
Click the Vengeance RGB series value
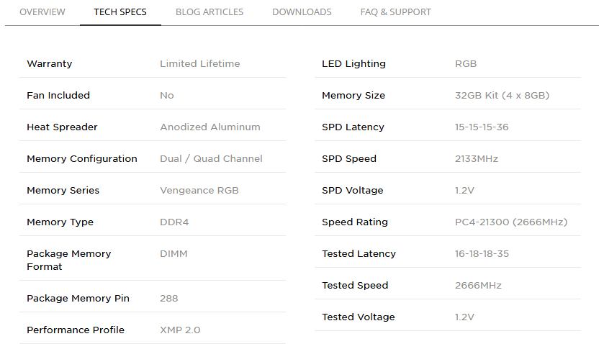tap(199, 190)
